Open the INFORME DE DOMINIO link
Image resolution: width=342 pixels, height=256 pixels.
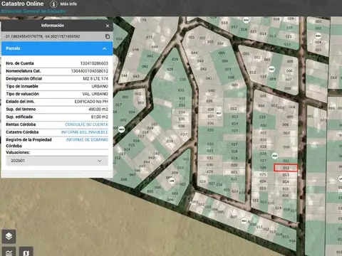pos(87,140)
